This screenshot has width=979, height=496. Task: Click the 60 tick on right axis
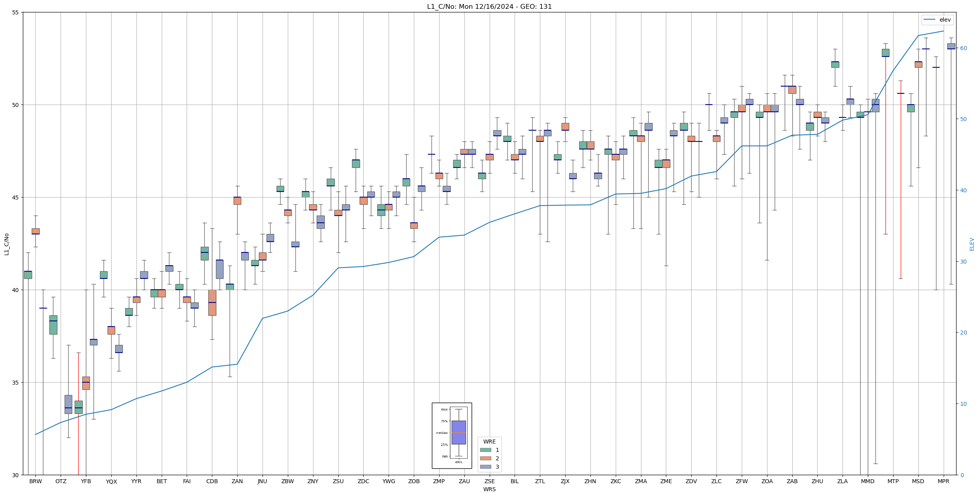tap(963, 48)
